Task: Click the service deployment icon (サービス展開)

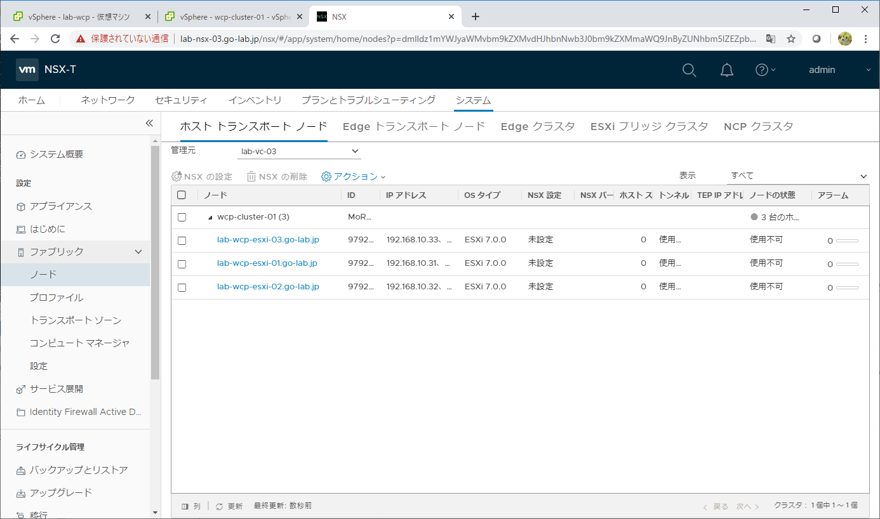Action: (21, 390)
